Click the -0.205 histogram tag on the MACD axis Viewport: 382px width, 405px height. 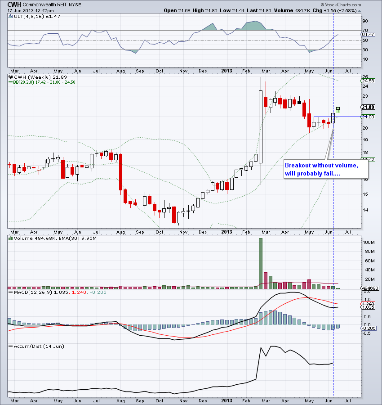(368, 328)
